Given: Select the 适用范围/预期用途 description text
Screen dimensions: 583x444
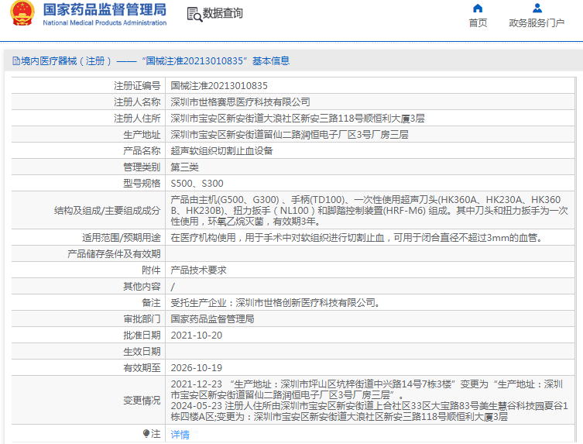Looking at the screenshot, I should [356, 237].
